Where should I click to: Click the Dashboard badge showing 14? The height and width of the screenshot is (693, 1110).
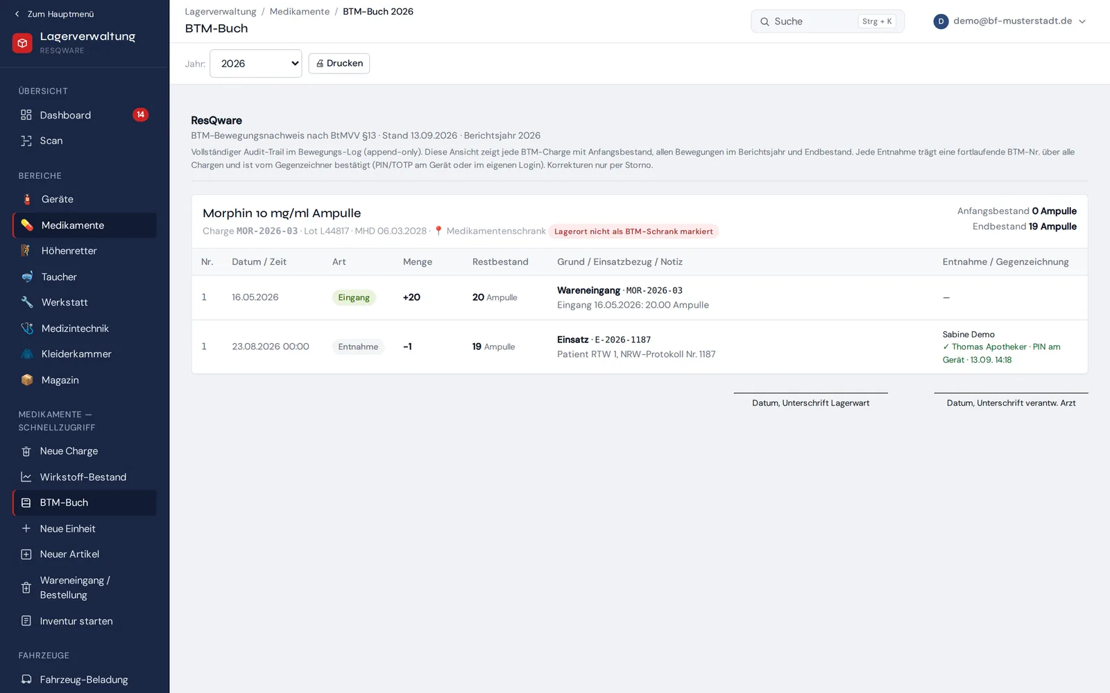141,115
